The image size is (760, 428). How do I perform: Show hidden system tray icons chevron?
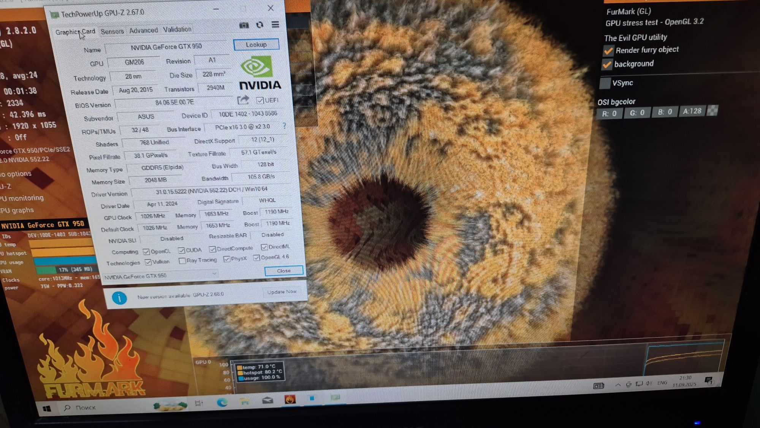coord(618,385)
